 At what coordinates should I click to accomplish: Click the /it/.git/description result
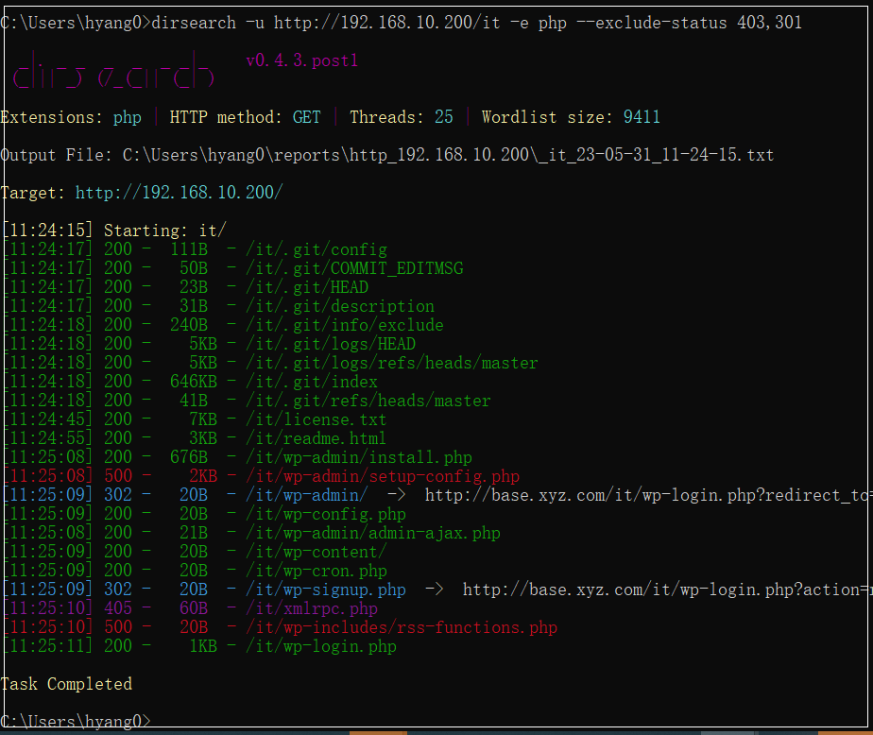click(339, 306)
